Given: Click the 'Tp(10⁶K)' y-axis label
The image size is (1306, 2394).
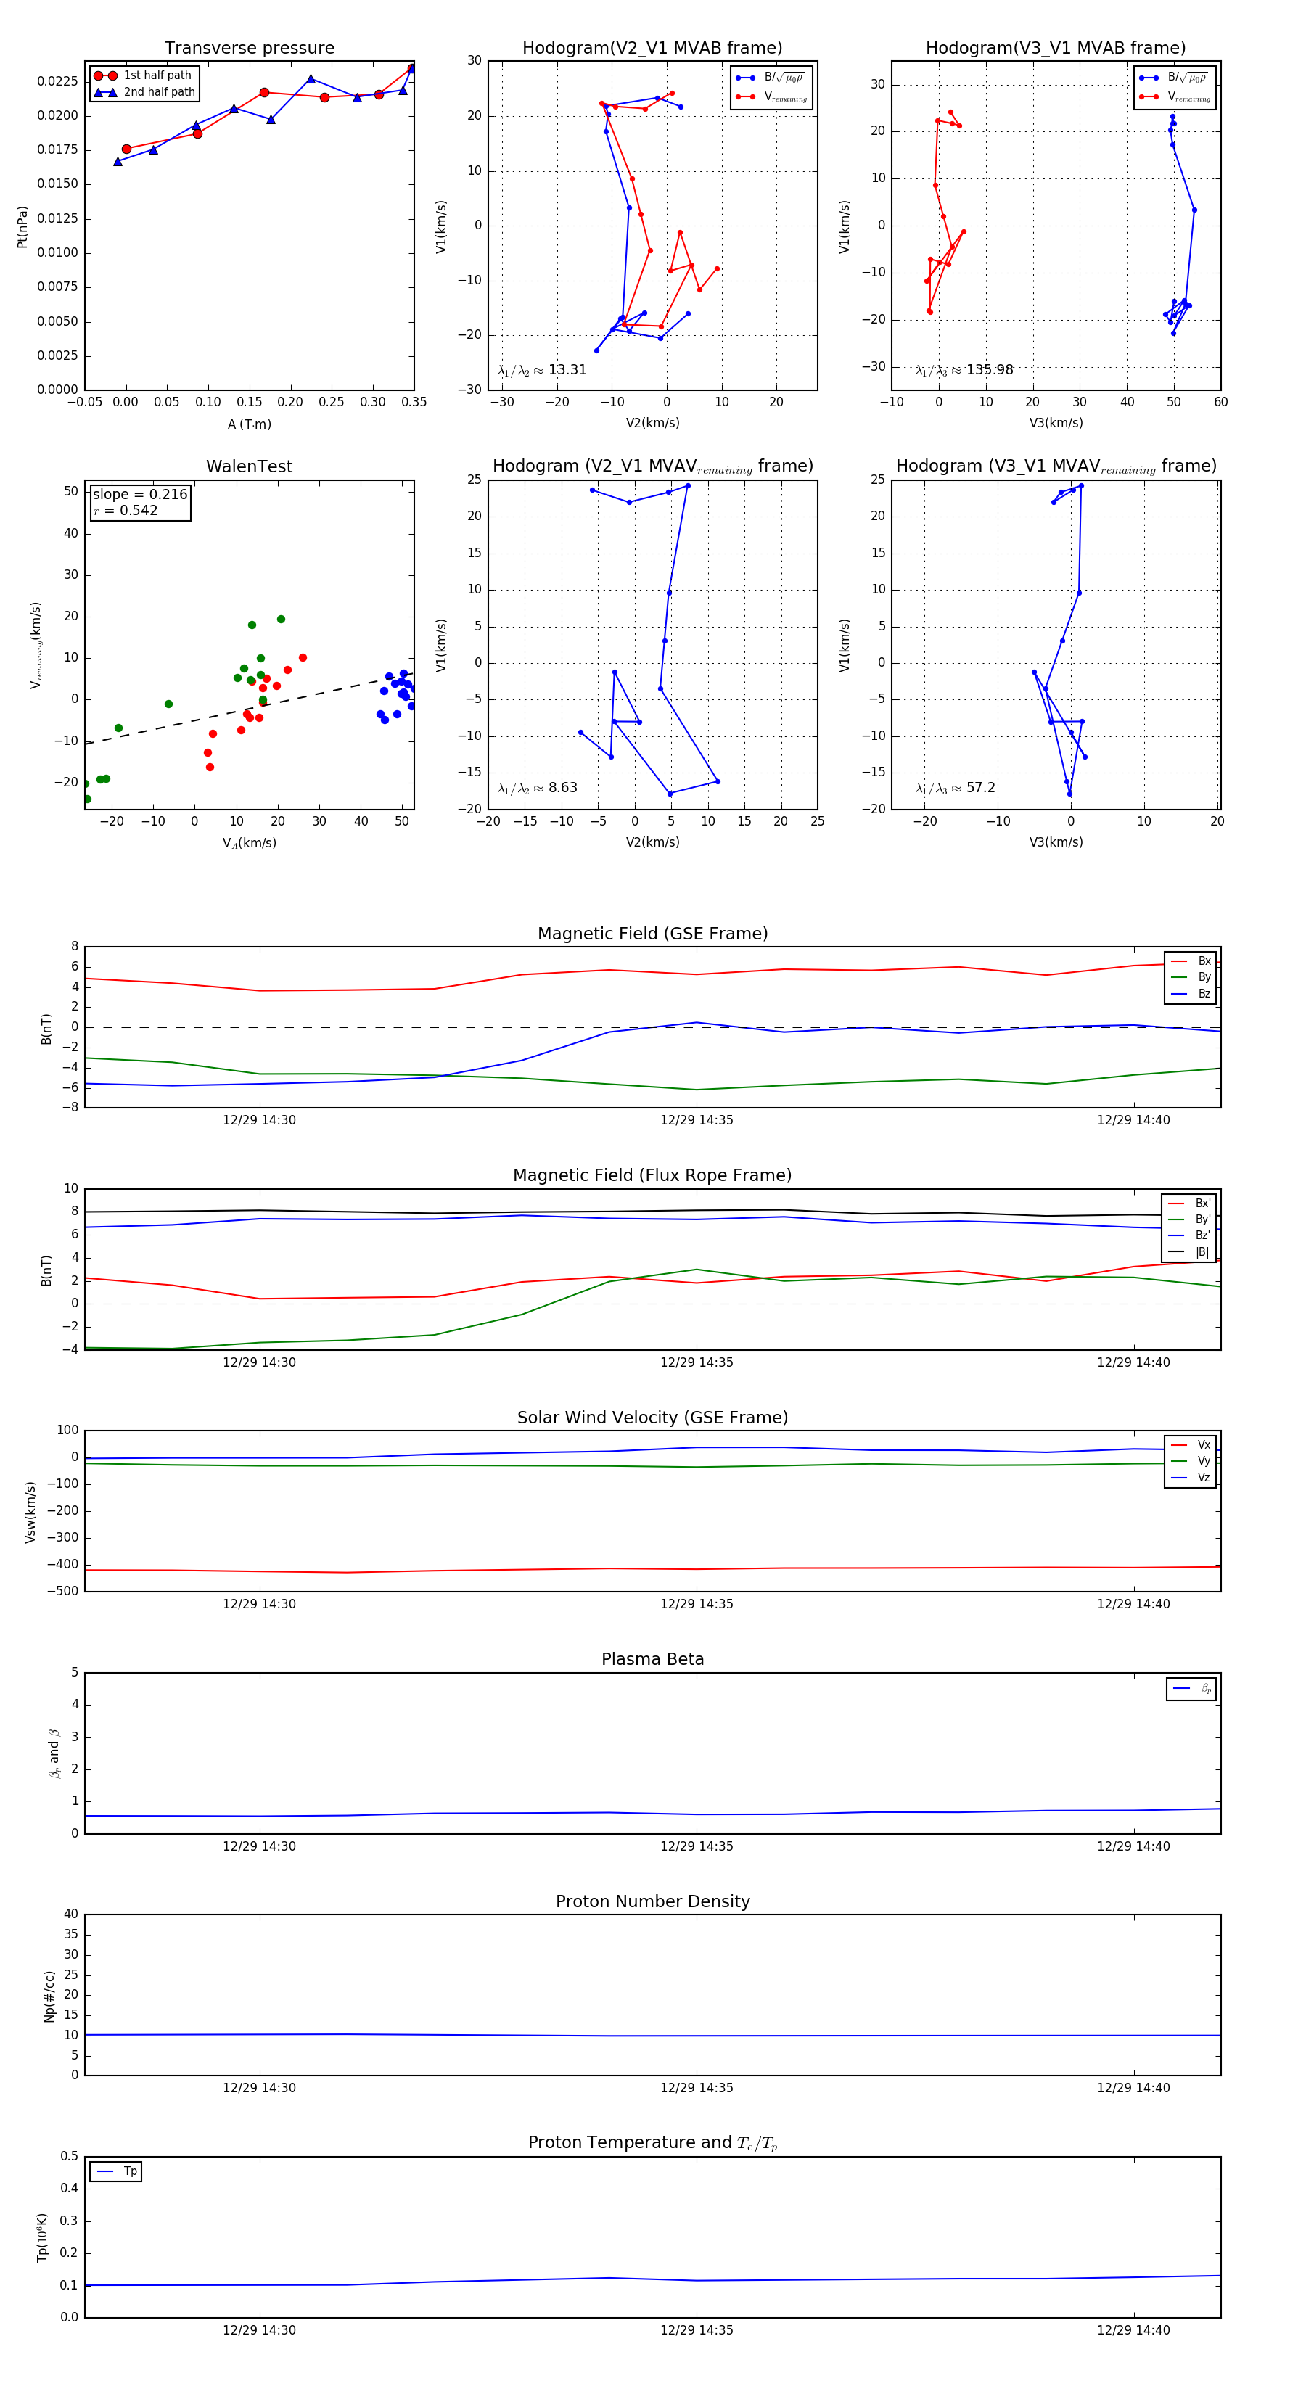Looking at the screenshot, I should [43, 2238].
